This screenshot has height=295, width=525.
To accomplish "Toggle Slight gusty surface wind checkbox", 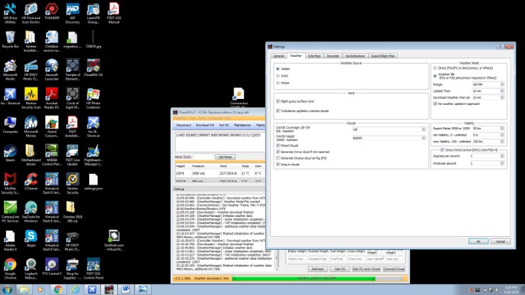I will [278, 101].
